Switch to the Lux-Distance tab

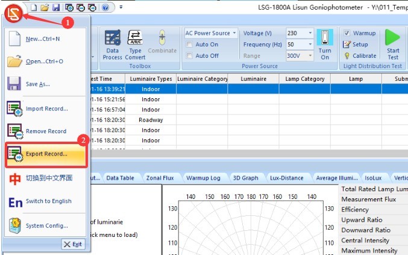286,178
